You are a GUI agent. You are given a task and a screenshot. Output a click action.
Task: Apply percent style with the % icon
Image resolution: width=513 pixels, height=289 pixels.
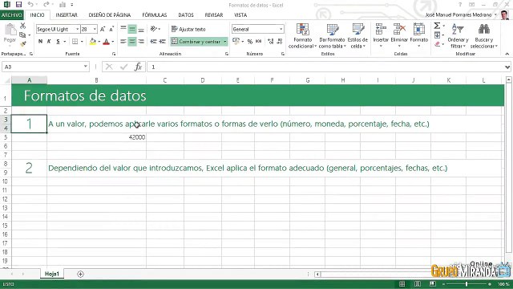coord(250,41)
